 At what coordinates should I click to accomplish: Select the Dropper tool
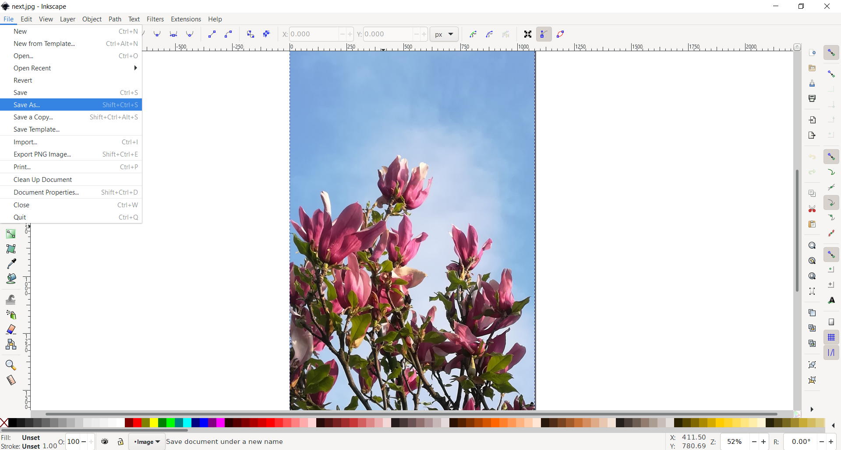pyautogui.click(x=11, y=263)
